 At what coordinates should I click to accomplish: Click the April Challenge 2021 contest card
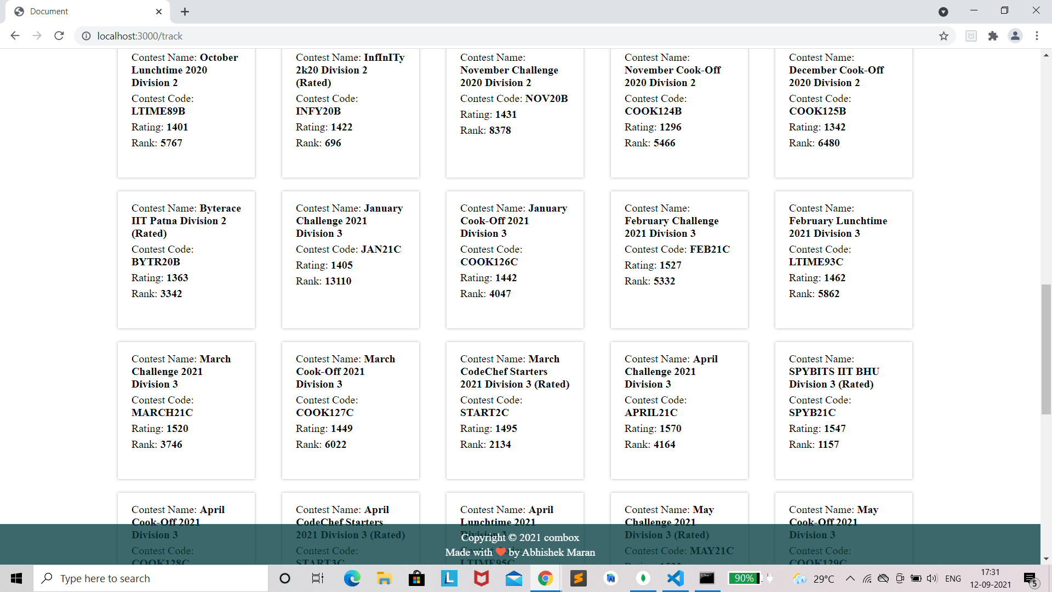point(679,410)
